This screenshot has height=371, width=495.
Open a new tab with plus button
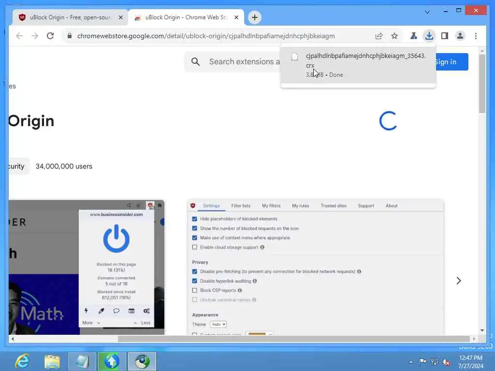255,17
